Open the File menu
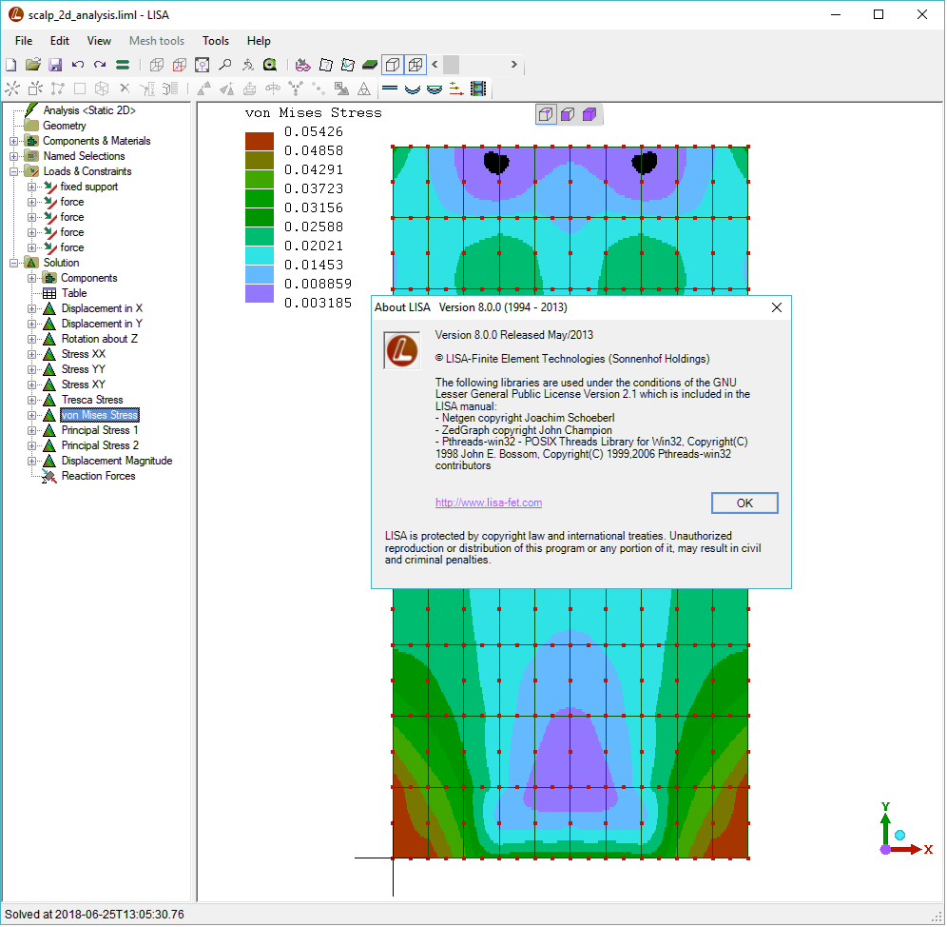 coord(24,41)
